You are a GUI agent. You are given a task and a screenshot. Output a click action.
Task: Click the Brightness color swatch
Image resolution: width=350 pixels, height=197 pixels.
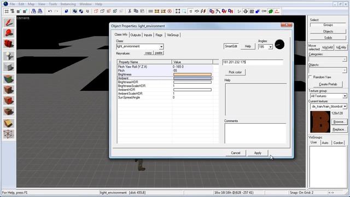(192, 74)
